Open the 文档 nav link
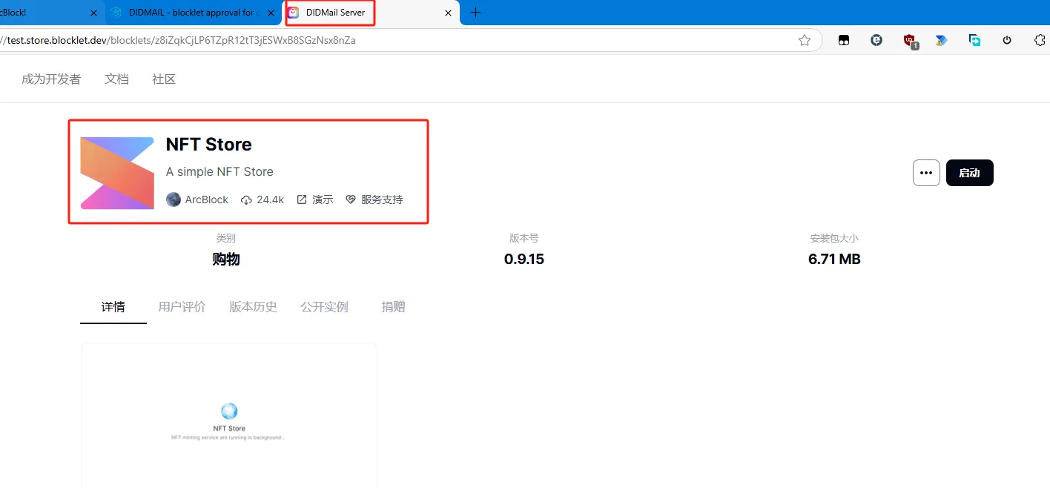This screenshot has height=488, width=1050. pyautogui.click(x=117, y=79)
